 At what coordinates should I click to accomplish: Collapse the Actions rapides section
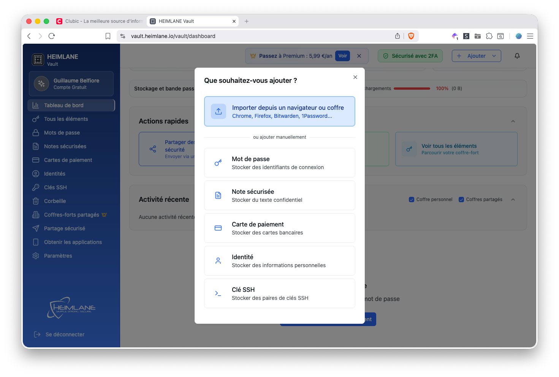pyautogui.click(x=513, y=121)
